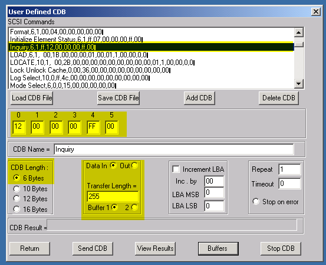The height and width of the screenshot is (265, 326).
Task: Click the Save CDB File button
Action: pyautogui.click(x=118, y=98)
